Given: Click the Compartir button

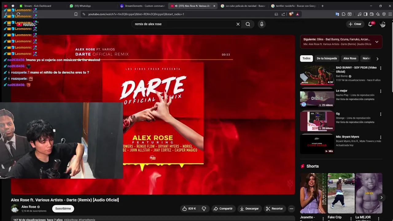Looking at the screenshot, I should point(223,209).
